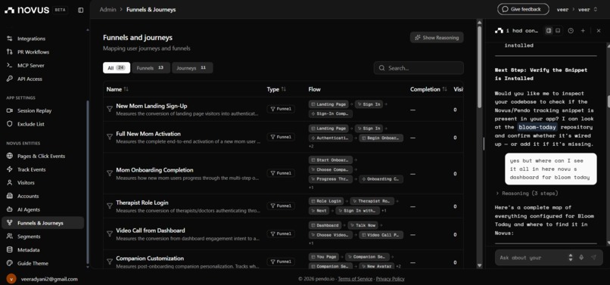
Task: Expand +2 more steps in Full New Mom Activation
Action: tap(311, 147)
